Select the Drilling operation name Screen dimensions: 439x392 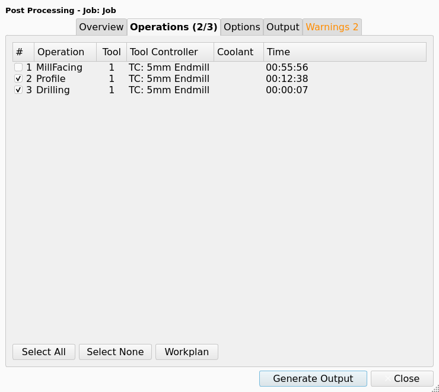53,90
